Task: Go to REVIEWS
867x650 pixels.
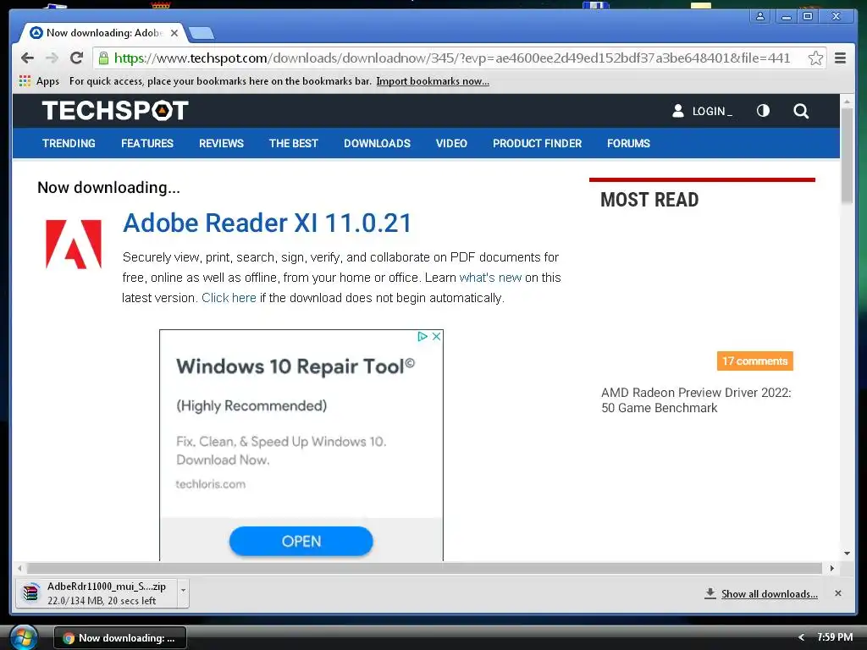Action: click(221, 144)
